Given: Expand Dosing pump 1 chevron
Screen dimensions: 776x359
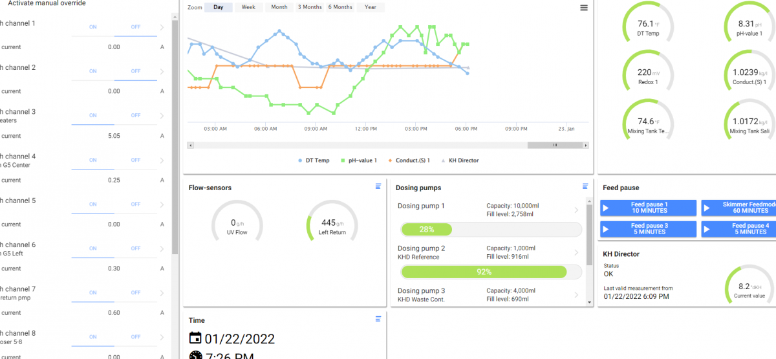Looking at the screenshot, I should pos(576,210).
